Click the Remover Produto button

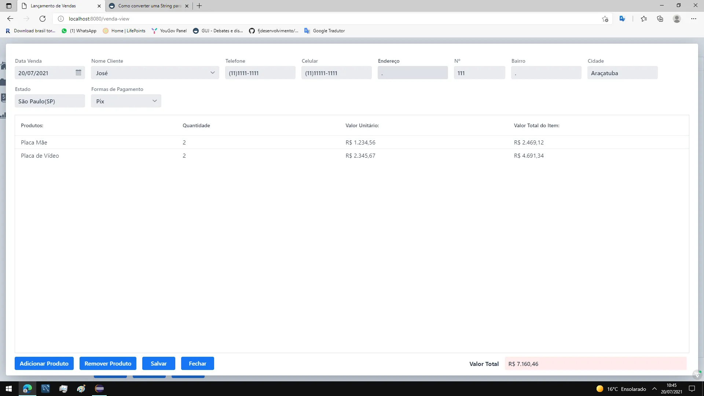[108, 363]
